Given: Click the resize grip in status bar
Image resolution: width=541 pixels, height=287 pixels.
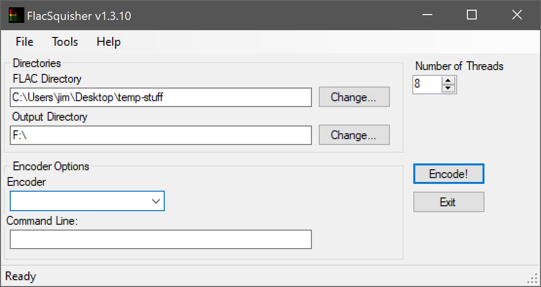Looking at the screenshot, I should coord(532,279).
